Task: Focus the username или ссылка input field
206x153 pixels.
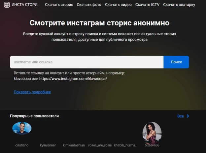Action: (87, 62)
